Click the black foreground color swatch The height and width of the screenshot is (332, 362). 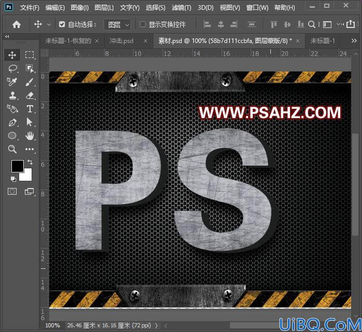[17, 166]
